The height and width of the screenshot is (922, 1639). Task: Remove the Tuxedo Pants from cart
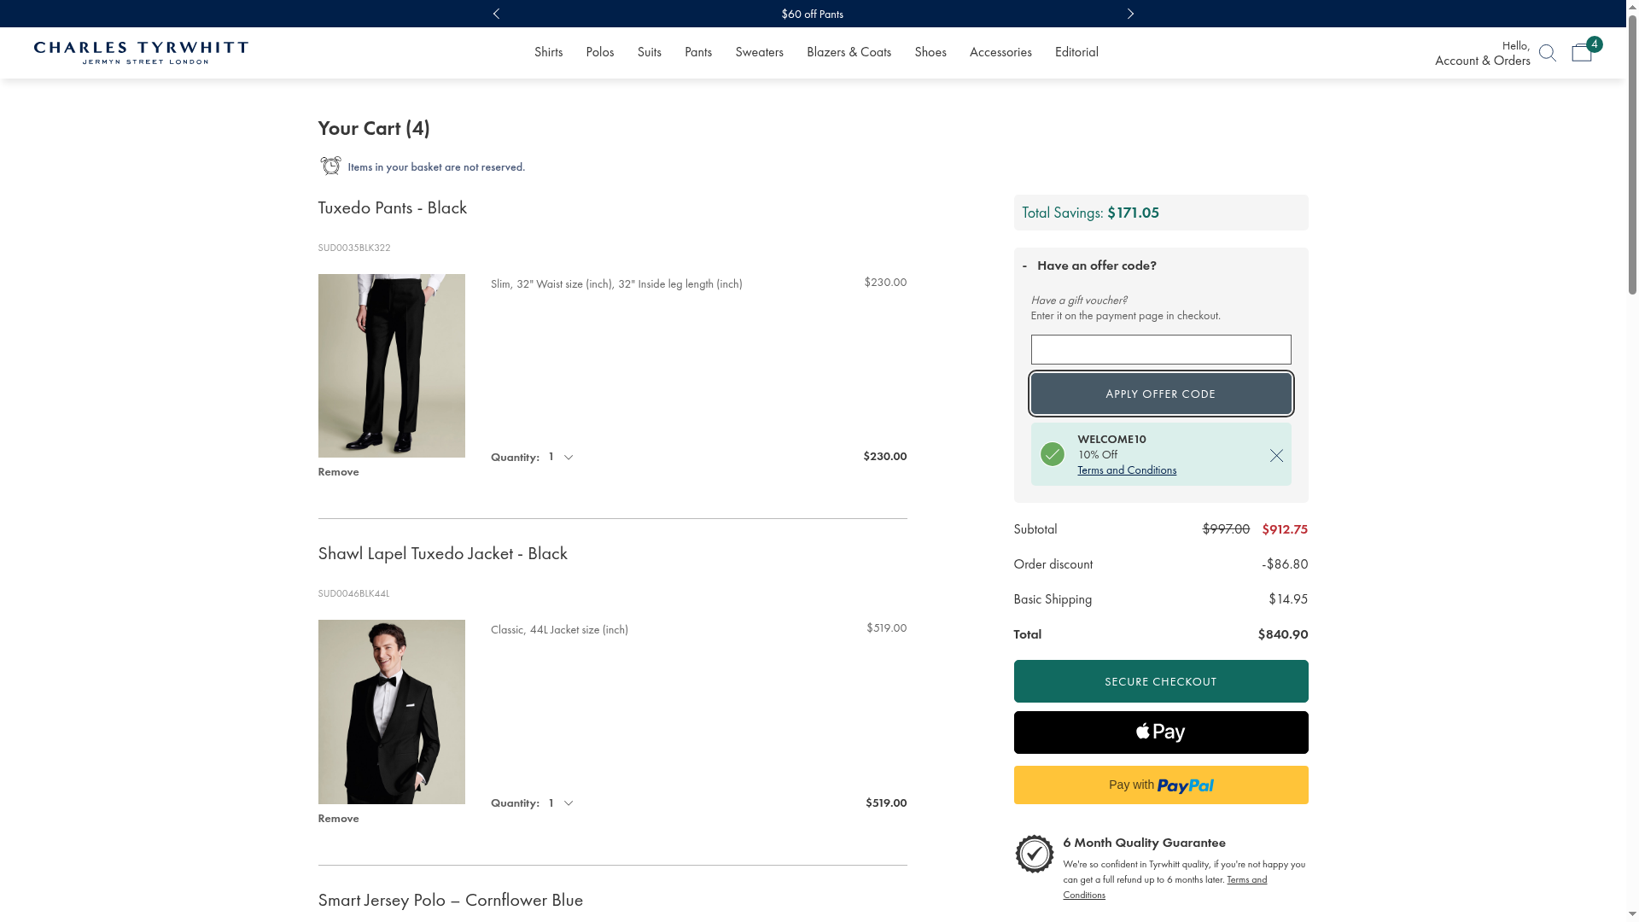tap(338, 472)
